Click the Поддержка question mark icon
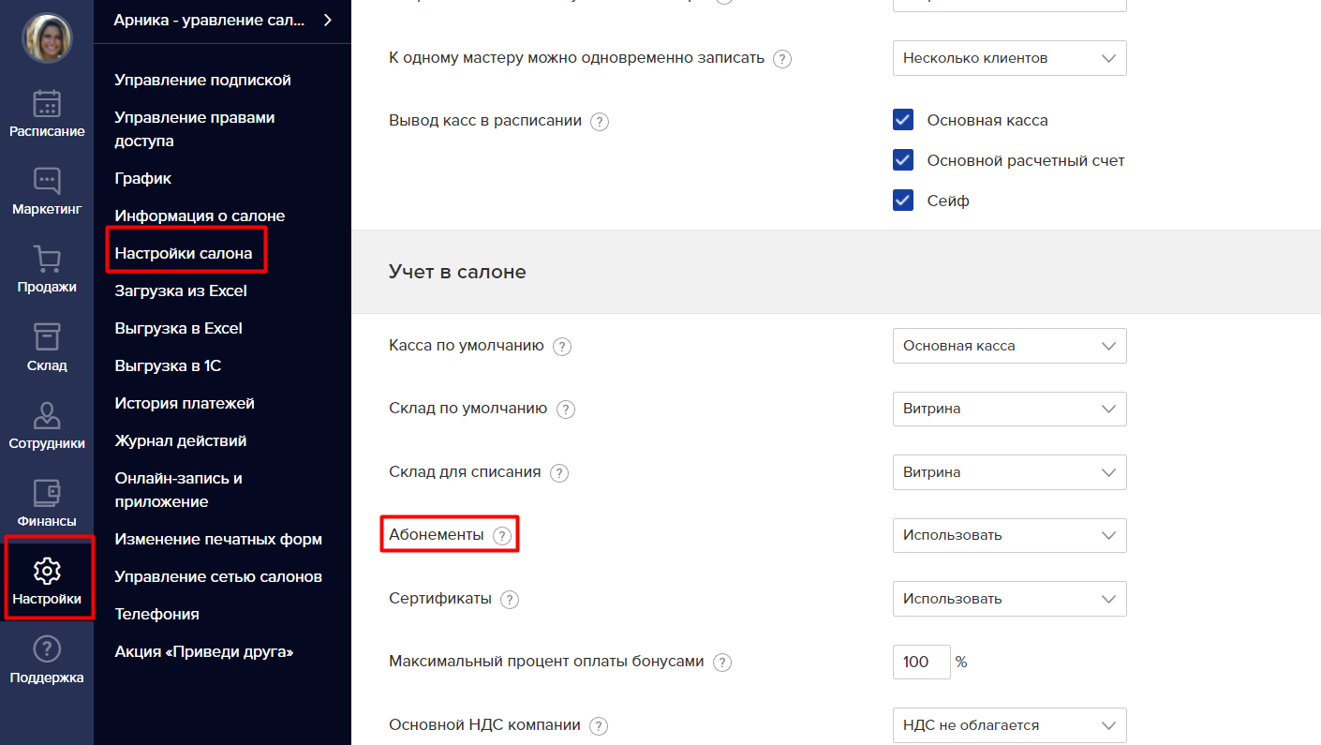Image resolution: width=1321 pixels, height=745 pixels. 47,648
